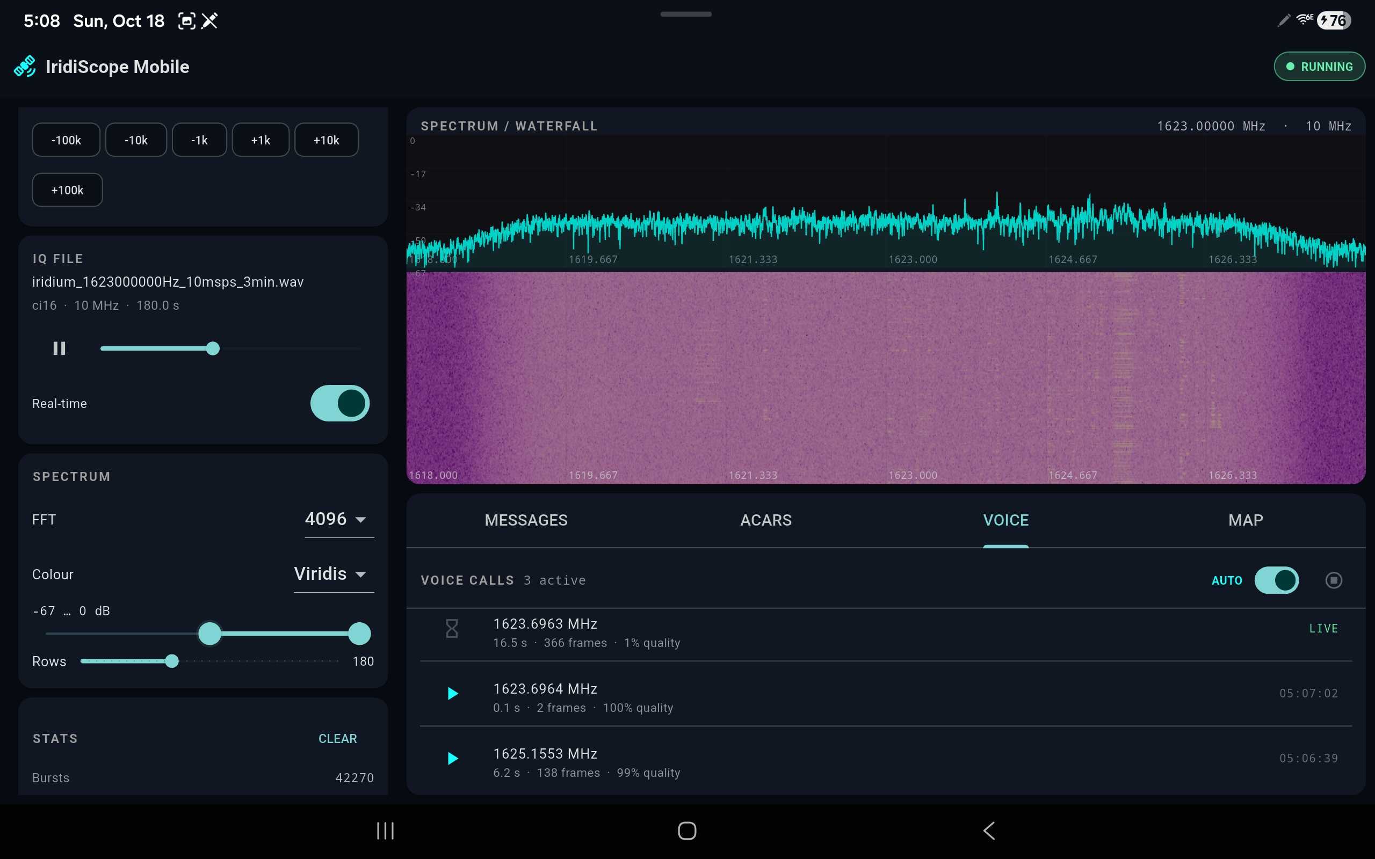Image resolution: width=1375 pixels, height=859 pixels.
Task: Click the waterfall display area
Action: [x=886, y=378]
